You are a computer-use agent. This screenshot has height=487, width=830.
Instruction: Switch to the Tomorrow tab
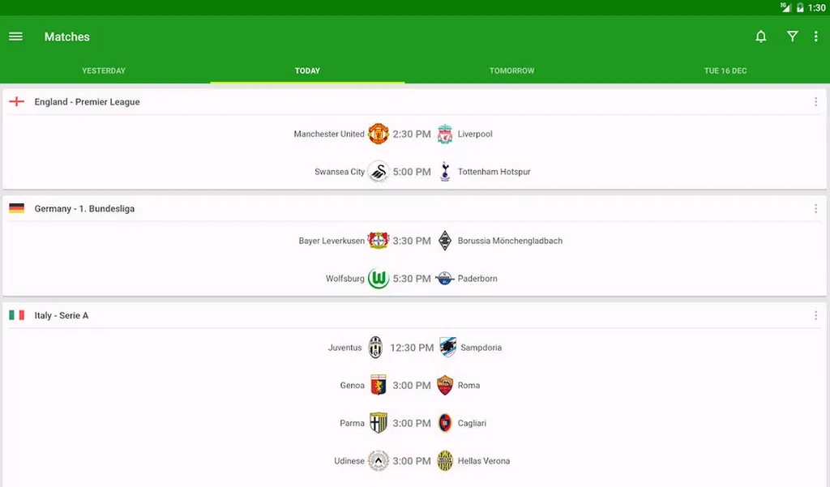pyautogui.click(x=512, y=71)
